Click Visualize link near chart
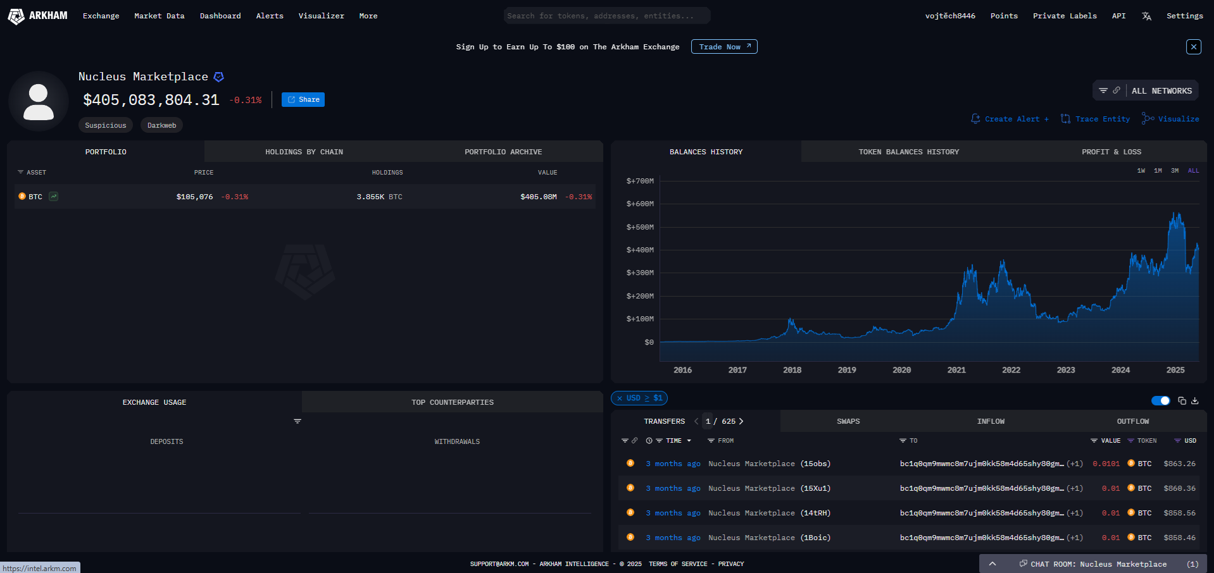 [x=1171, y=119]
